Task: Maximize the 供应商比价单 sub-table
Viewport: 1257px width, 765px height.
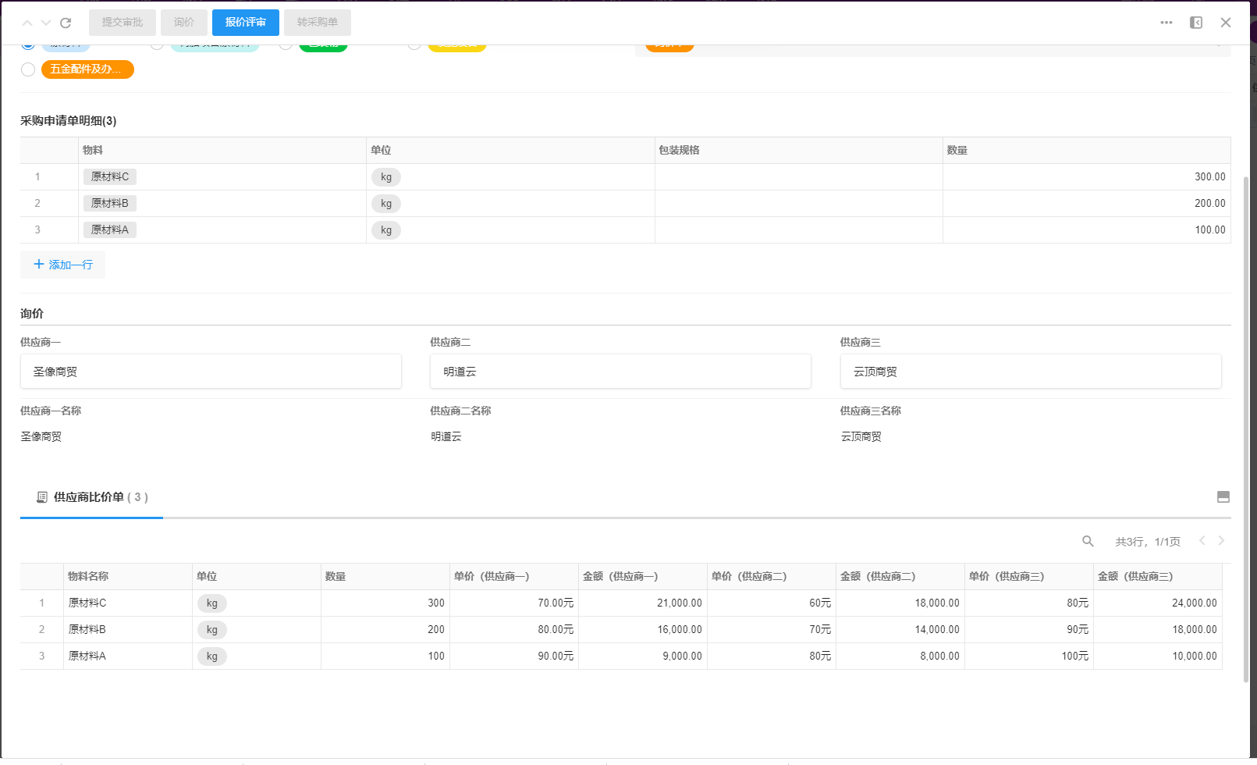Action: point(1223,497)
